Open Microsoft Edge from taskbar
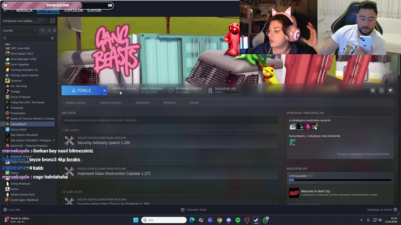401x225 pixels. 192,220
